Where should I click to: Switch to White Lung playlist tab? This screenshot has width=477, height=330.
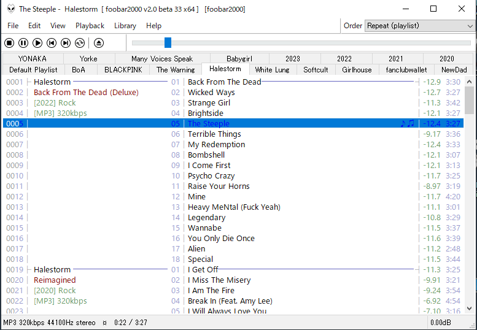point(273,70)
